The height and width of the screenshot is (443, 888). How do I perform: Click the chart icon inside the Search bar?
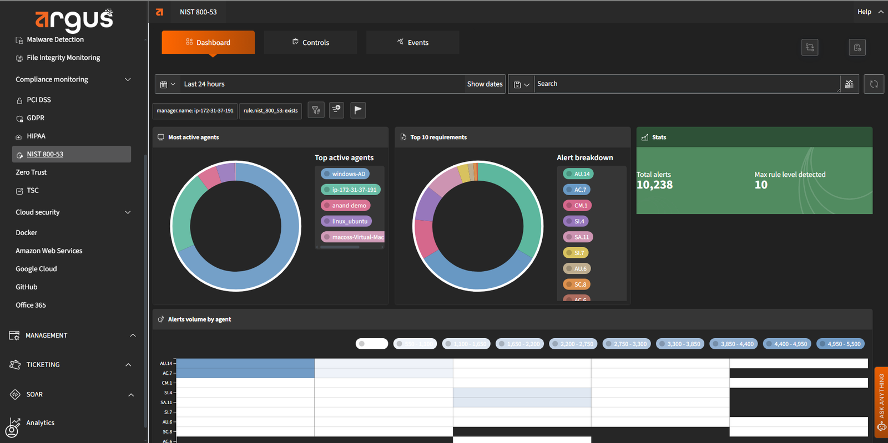click(849, 84)
